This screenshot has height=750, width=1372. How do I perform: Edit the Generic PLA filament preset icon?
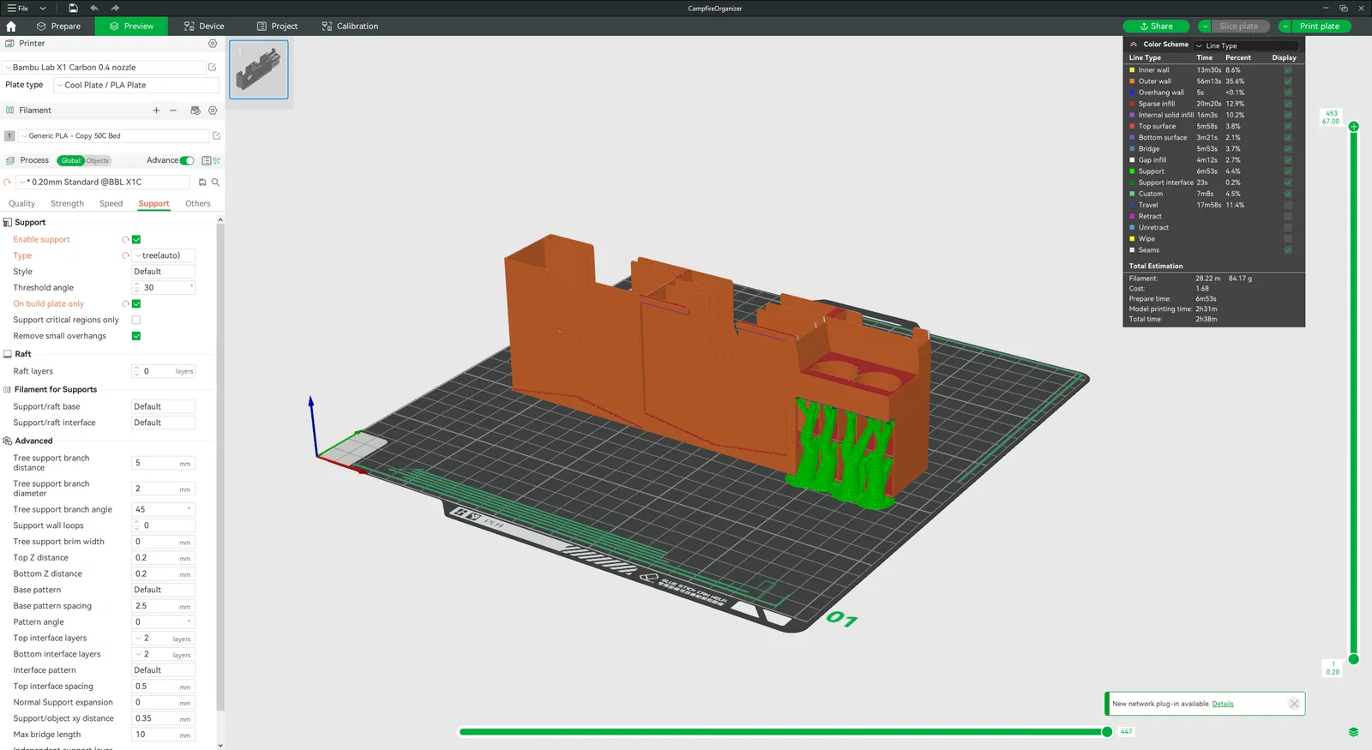[x=216, y=136]
